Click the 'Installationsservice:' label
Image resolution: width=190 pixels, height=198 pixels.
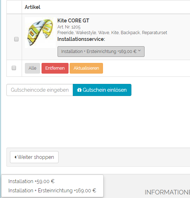(81, 39)
